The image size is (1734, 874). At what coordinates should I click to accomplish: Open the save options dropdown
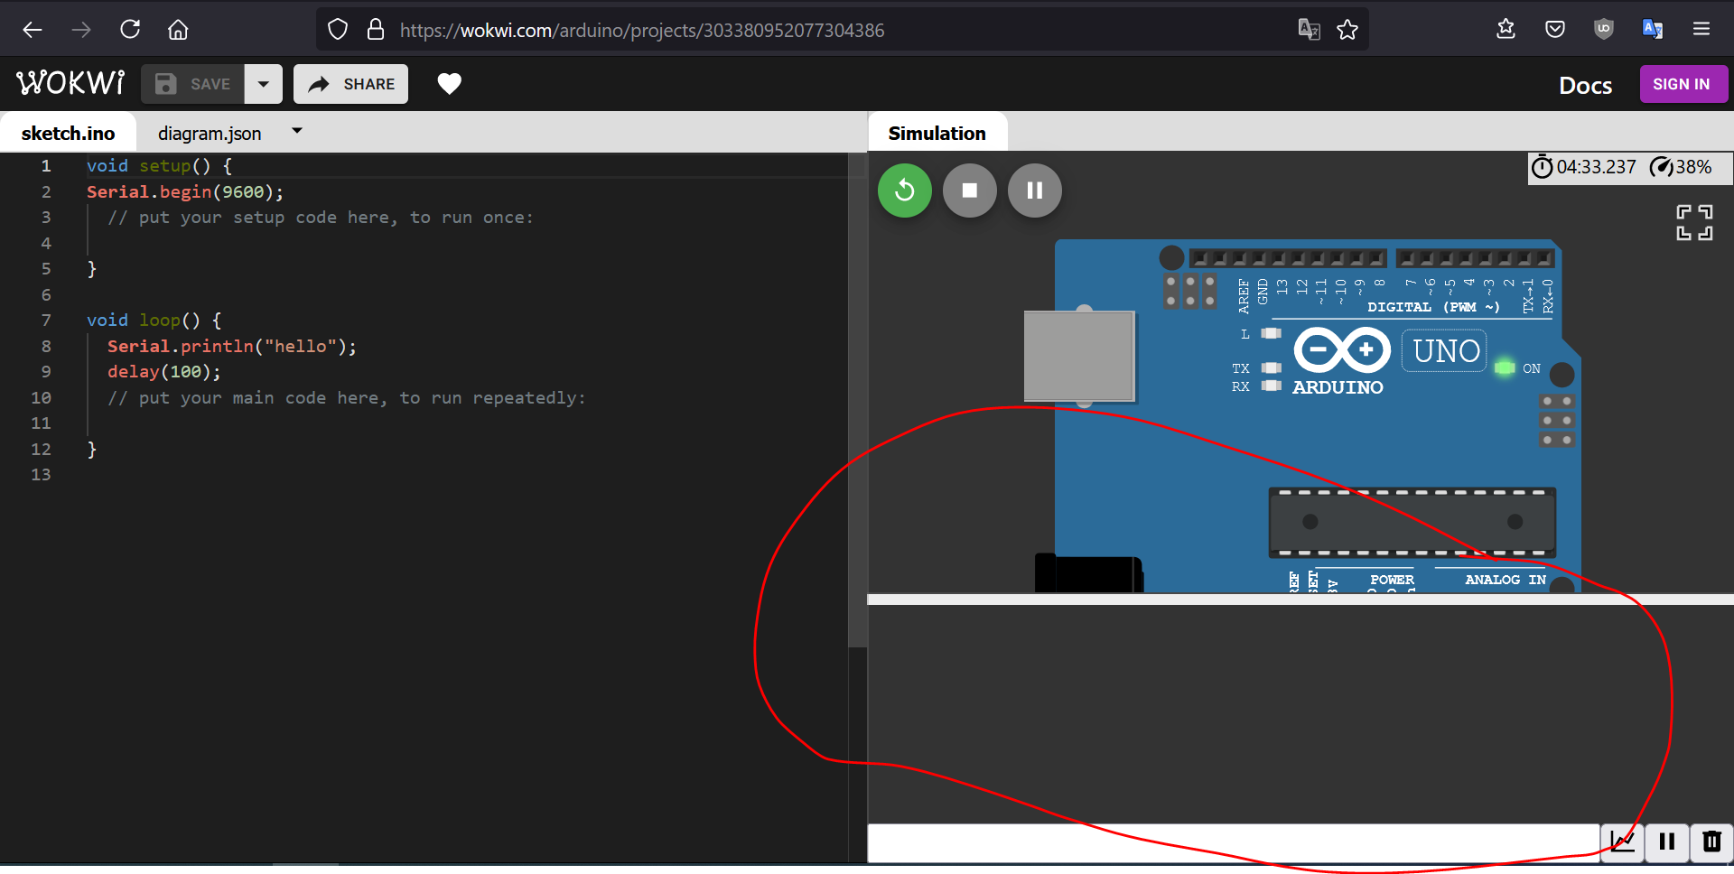[263, 84]
